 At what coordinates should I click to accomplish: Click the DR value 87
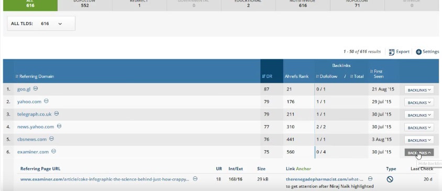pos(267,89)
